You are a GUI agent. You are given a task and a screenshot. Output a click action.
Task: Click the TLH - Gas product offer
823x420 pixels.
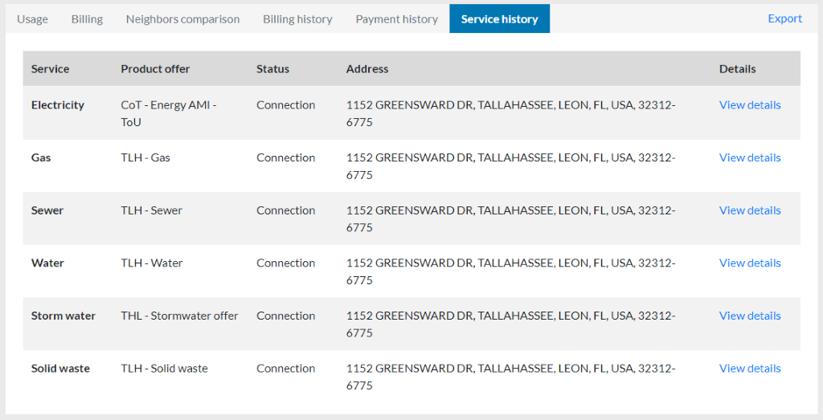pos(145,157)
